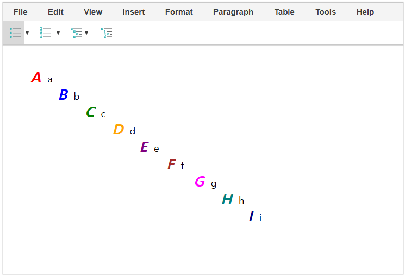
Task: Click the magenta G list marker
Action: coord(200,182)
